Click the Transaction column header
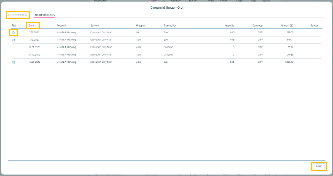The image size is (333, 176). [x=170, y=26]
